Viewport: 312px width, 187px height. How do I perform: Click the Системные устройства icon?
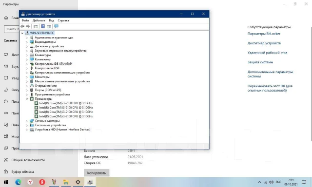coord(31,125)
